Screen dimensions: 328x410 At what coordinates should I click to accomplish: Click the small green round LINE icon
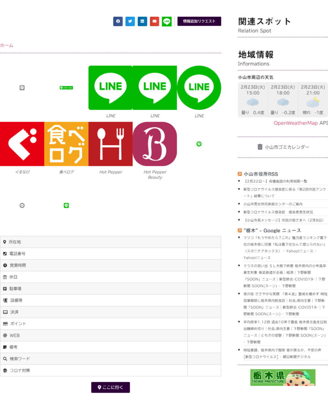[199, 144]
